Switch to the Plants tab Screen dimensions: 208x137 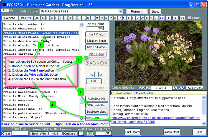pos(26,18)
